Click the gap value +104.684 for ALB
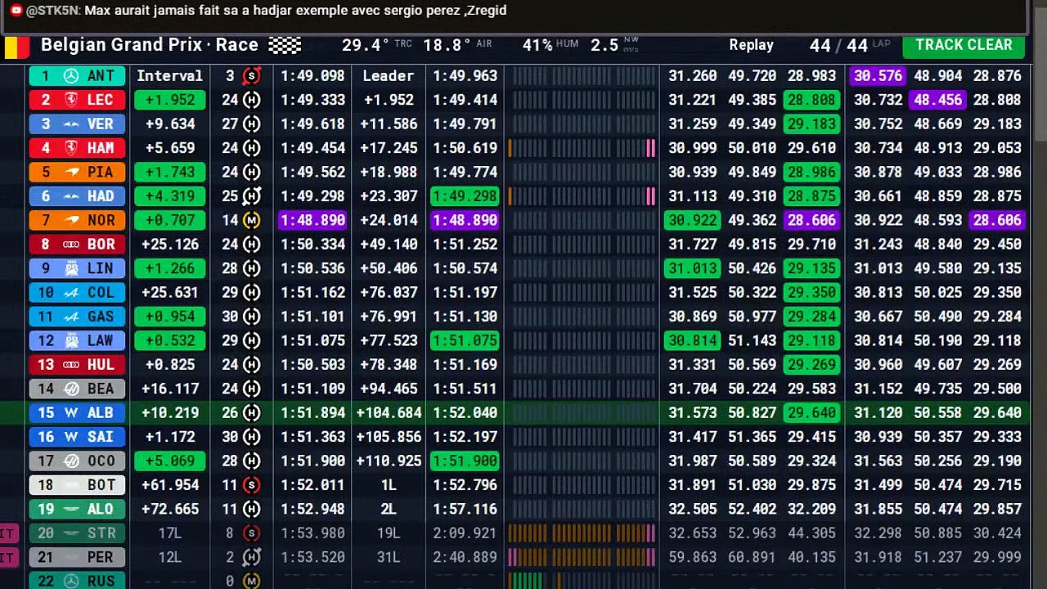Screen dimensions: 1047x589 (x=389, y=413)
